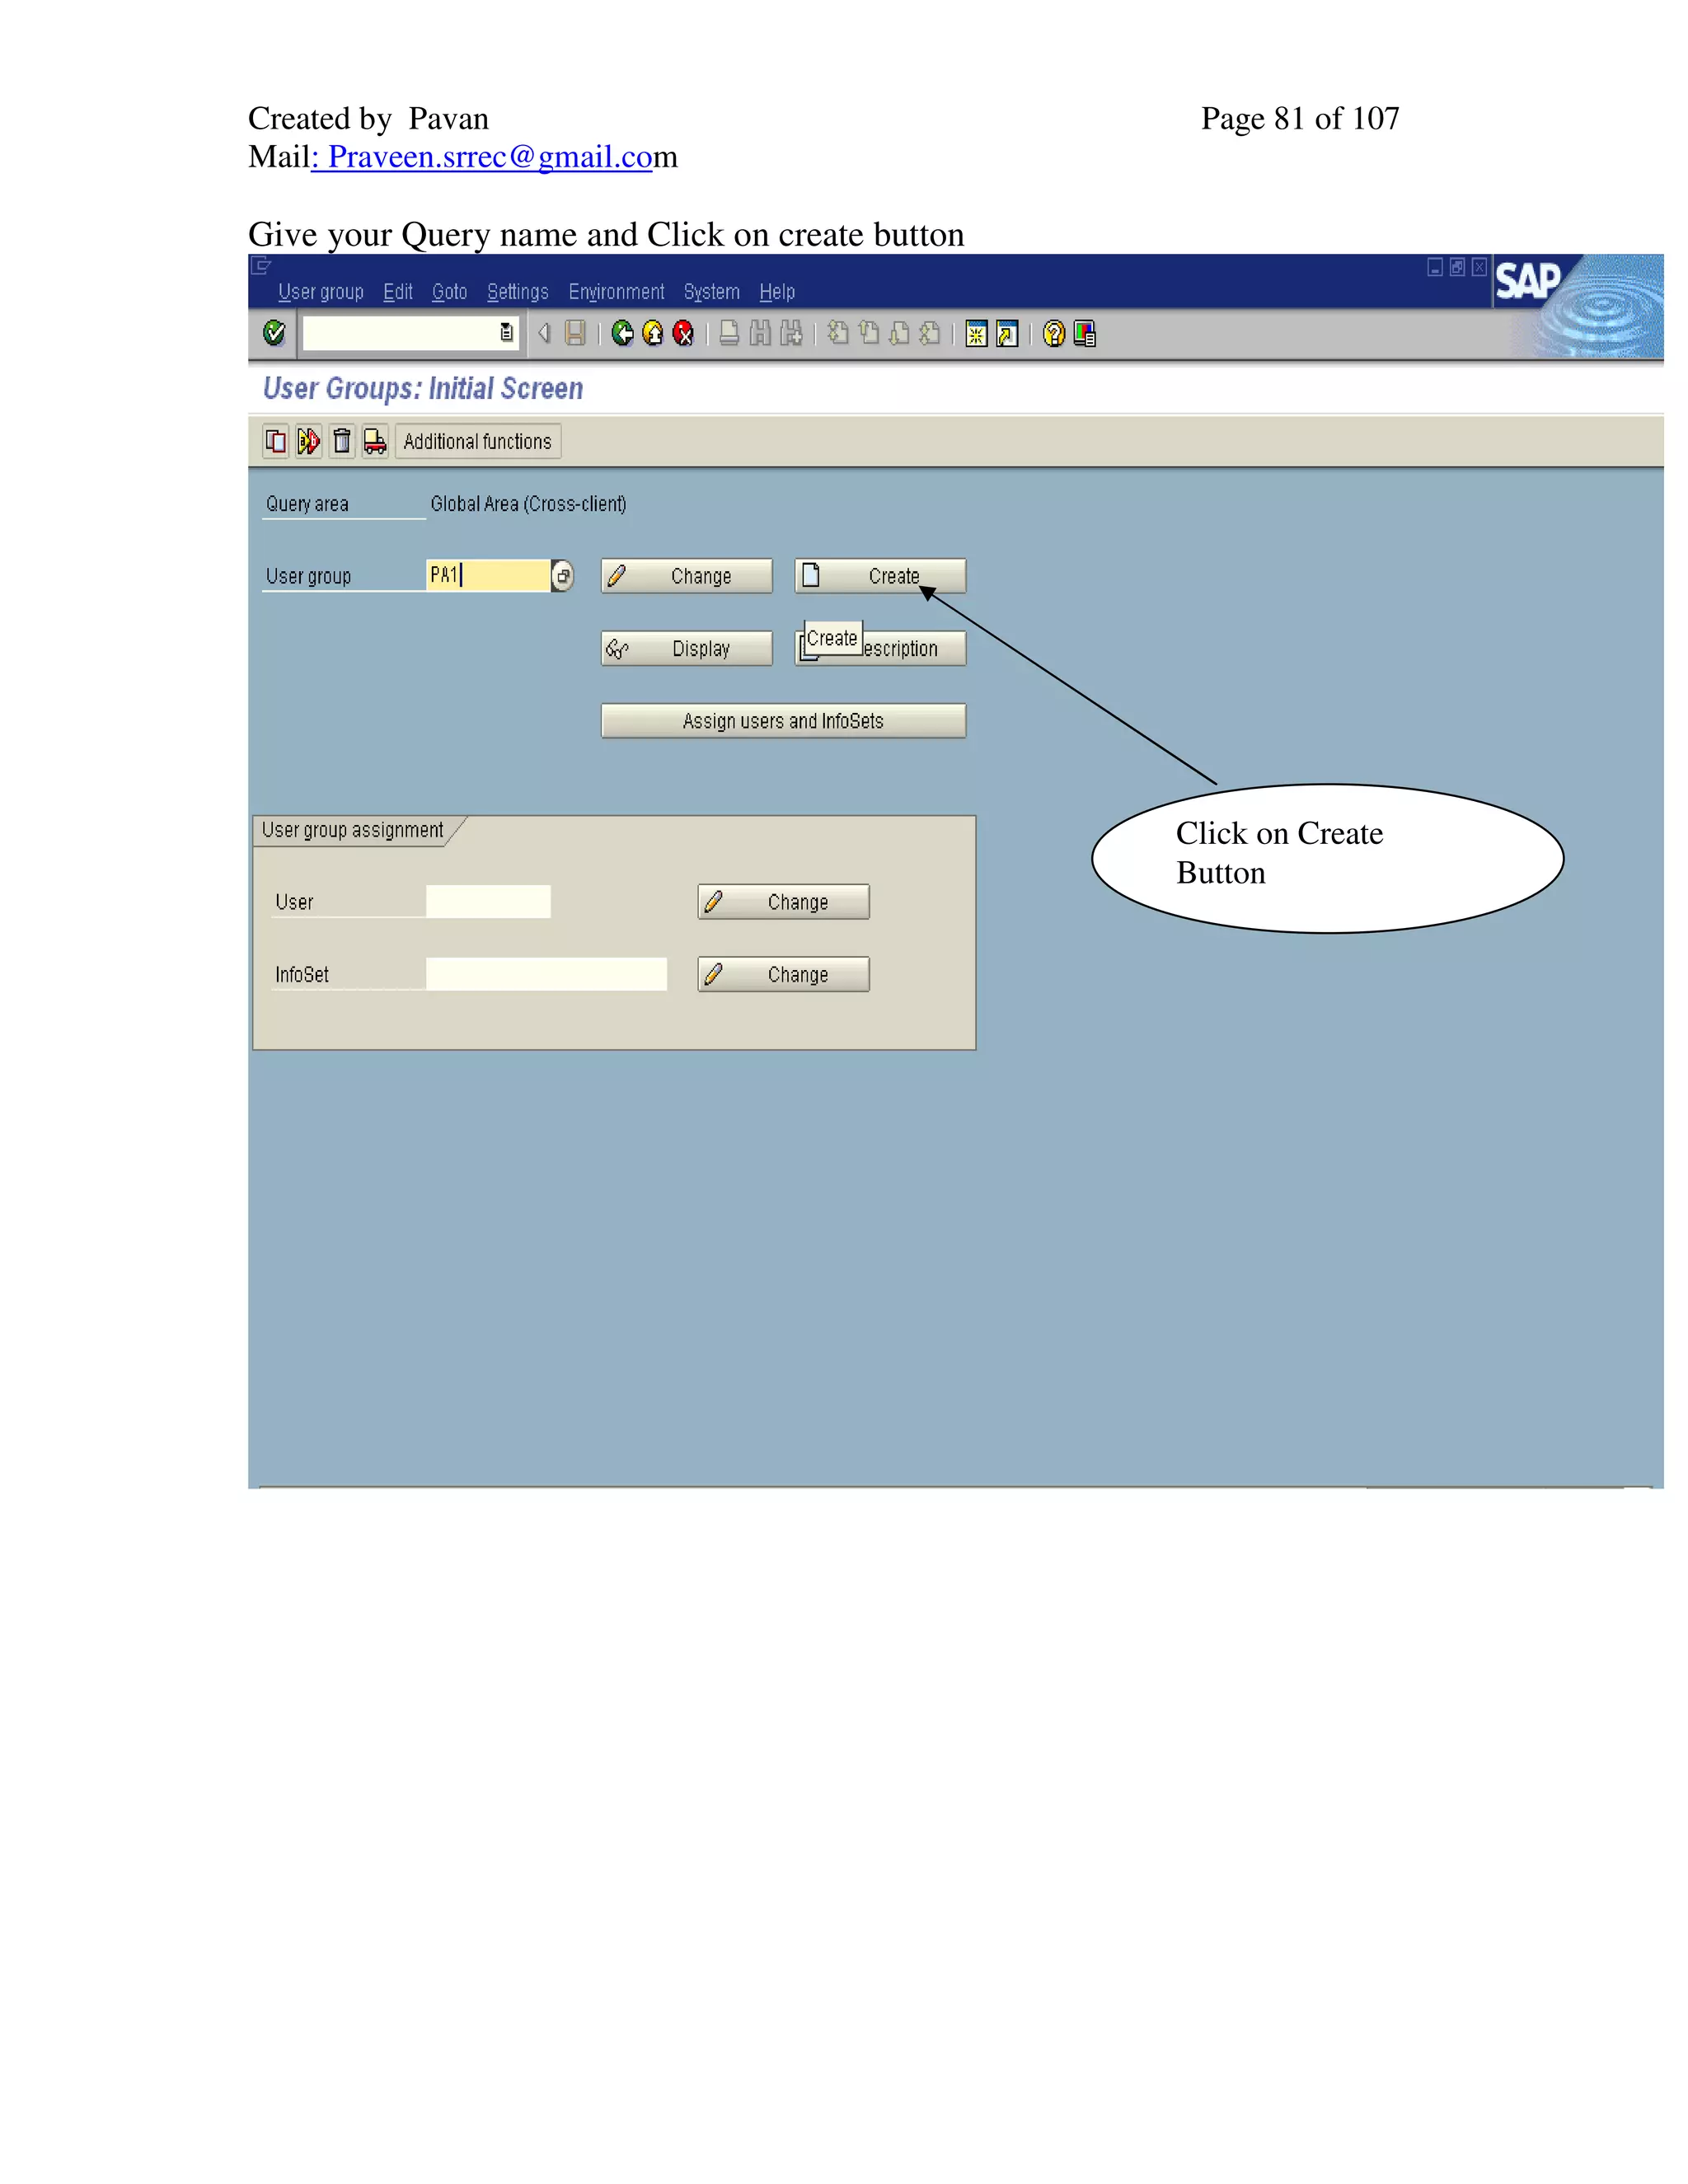Click the green Back arrow icon

[622, 333]
